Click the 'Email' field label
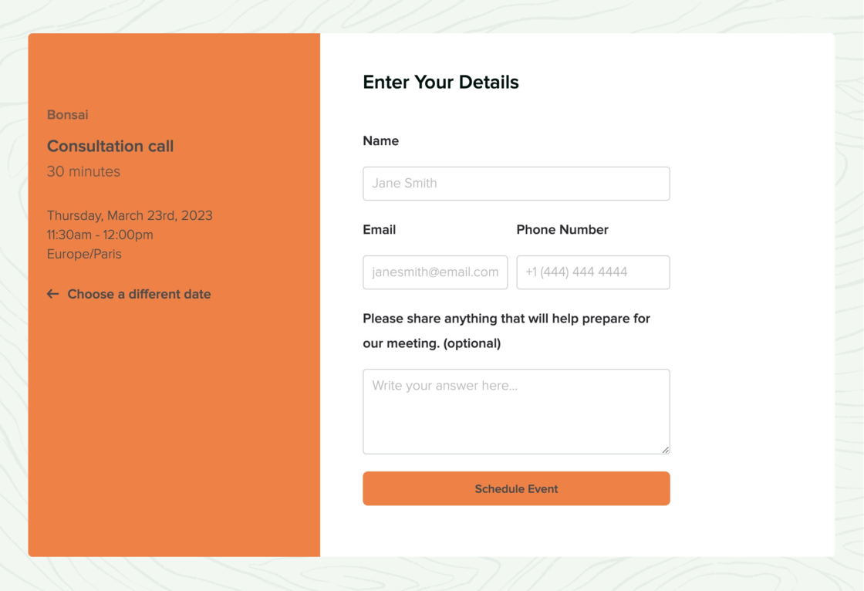Image resolution: width=864 pixels, height=591 pixels. point(379,230)
